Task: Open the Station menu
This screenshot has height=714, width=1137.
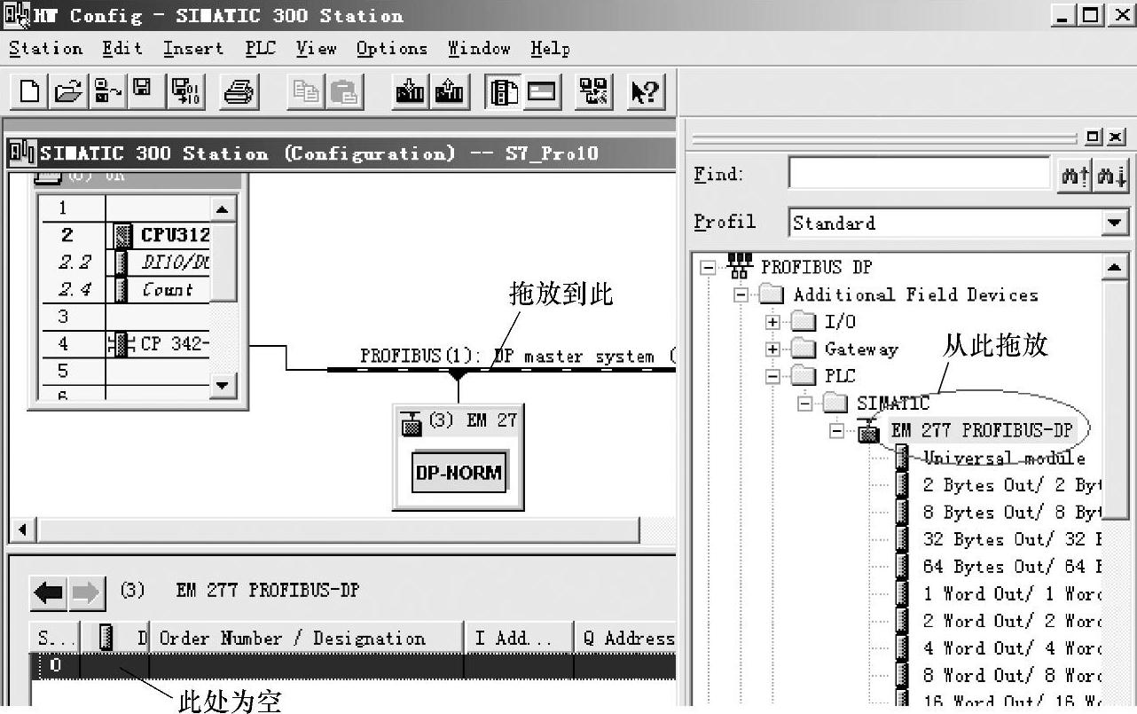Action: coord(45,49)
